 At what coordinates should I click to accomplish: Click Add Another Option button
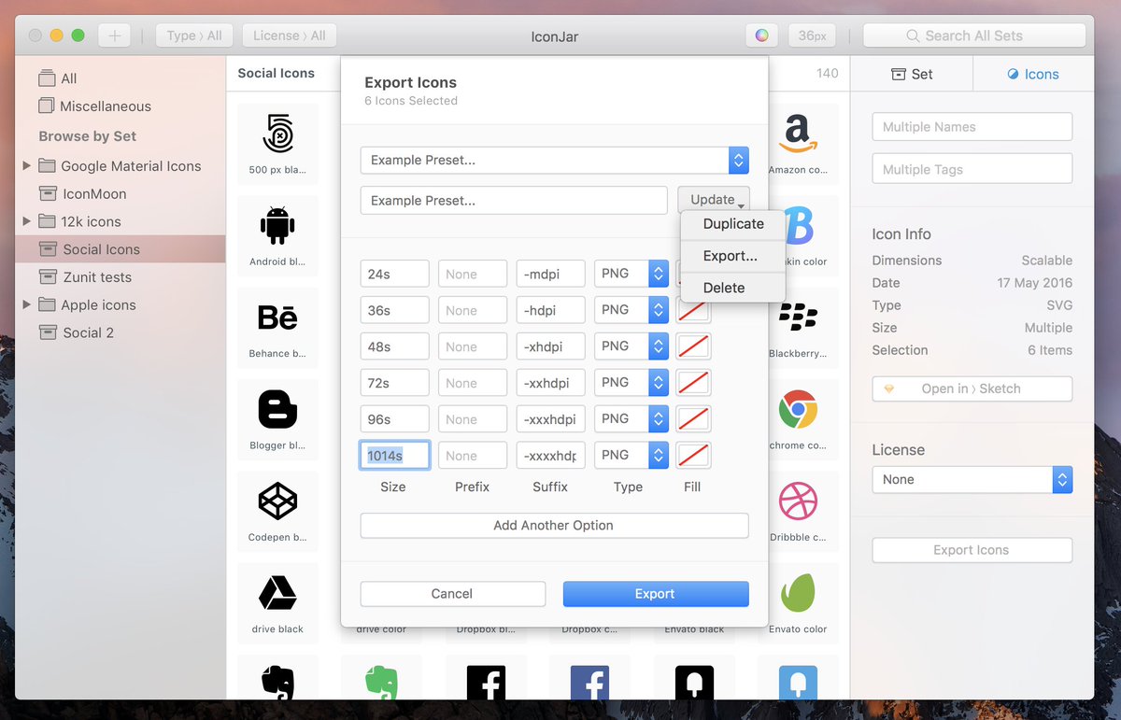click(554, 526)
